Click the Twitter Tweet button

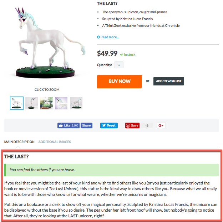coord(109,125)
